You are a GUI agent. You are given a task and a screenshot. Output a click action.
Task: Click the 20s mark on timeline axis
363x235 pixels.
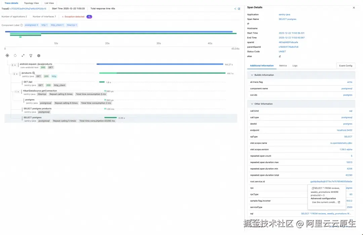click(107, 43)
